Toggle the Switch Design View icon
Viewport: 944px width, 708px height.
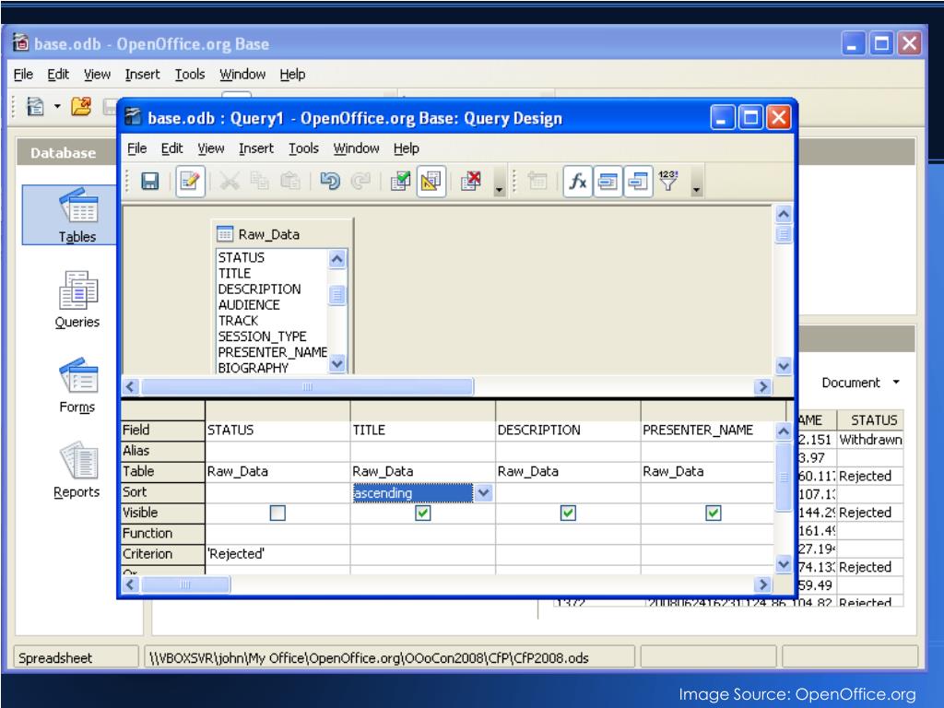click(x=431, y=181)
